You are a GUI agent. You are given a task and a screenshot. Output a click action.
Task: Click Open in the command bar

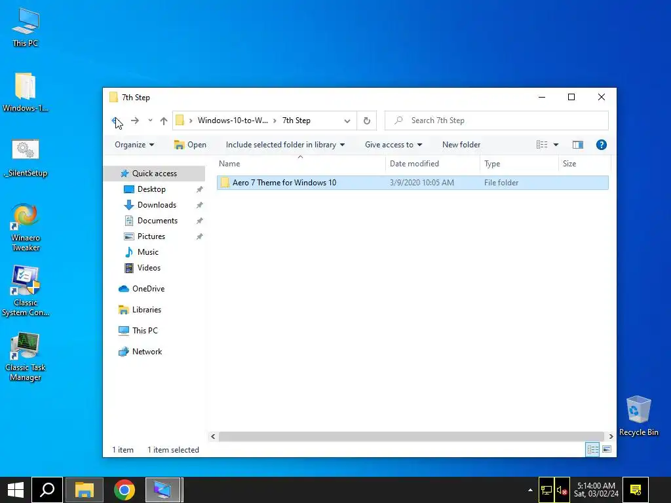tap(190, 145)
